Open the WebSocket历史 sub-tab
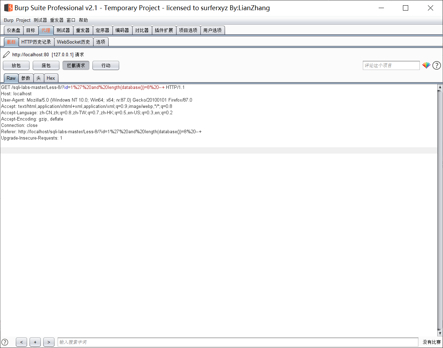 (x=73, y=42)
